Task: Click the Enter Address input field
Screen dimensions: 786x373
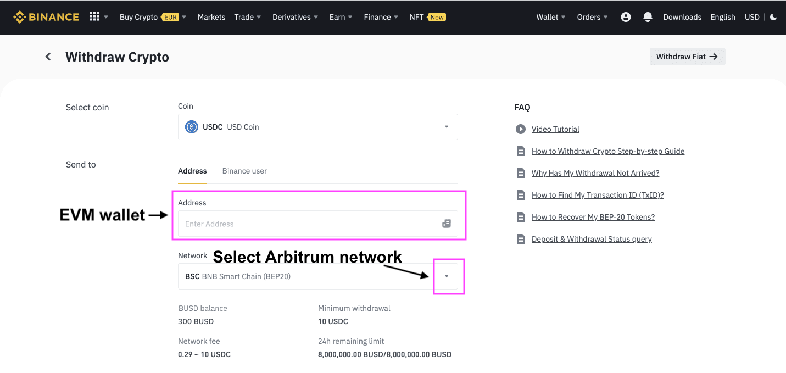Action: click(317, 224)
